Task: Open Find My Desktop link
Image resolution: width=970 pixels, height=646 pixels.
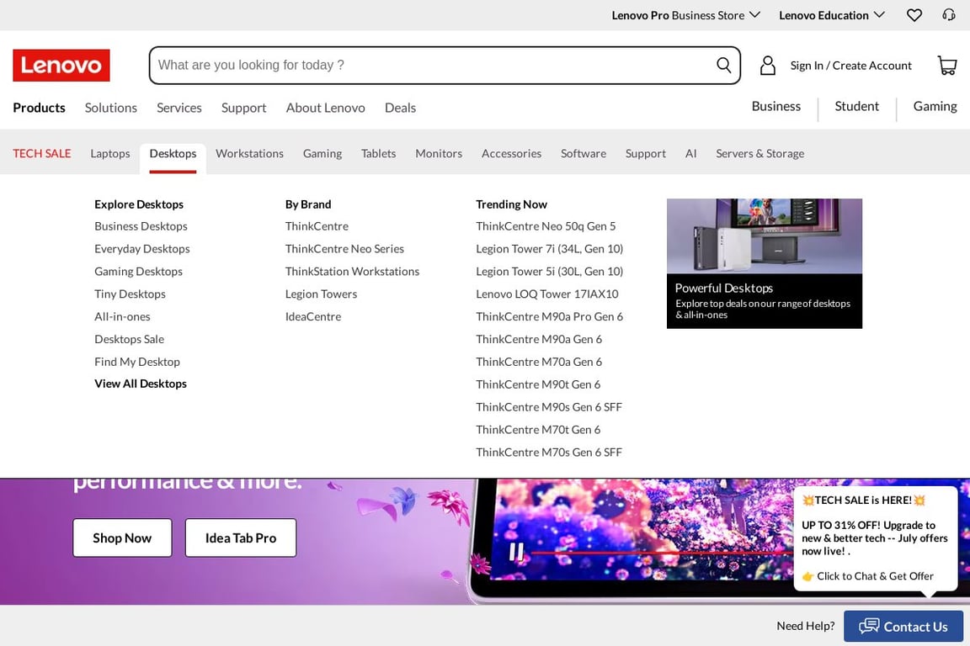Action: (x=137, y=362)
